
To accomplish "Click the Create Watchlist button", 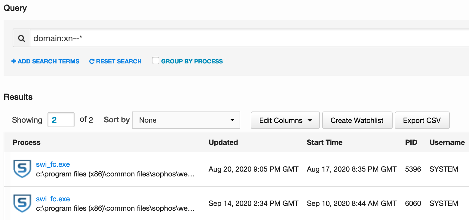I will (x=357, y=121).
